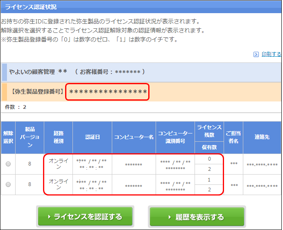Click the コンピューター識別番号 column header

pyautogui.click(x=175, y=137)
